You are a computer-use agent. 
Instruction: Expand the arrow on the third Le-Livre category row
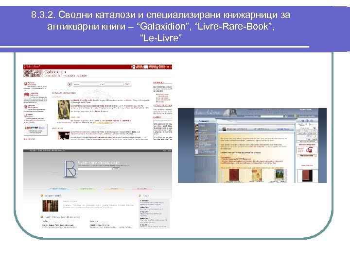point(215,137)
